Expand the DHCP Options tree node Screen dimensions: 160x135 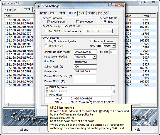(47, 87)
